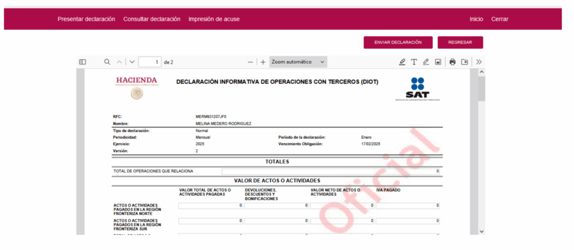Viewport: 574px width, 250px height.
Task: Toggle the PDF sidebar panel
Action: point(82,62)
